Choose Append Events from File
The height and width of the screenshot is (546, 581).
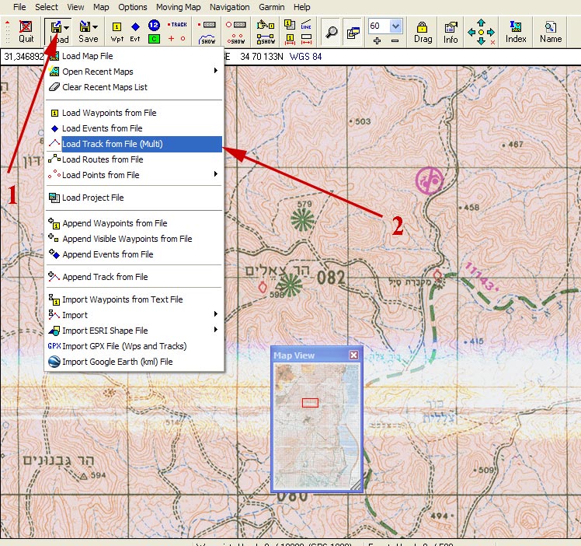click(x=134, y=254)
